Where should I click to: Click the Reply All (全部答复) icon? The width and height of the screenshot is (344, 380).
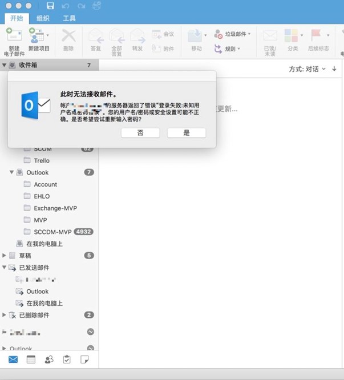click(x=117, y=36)
